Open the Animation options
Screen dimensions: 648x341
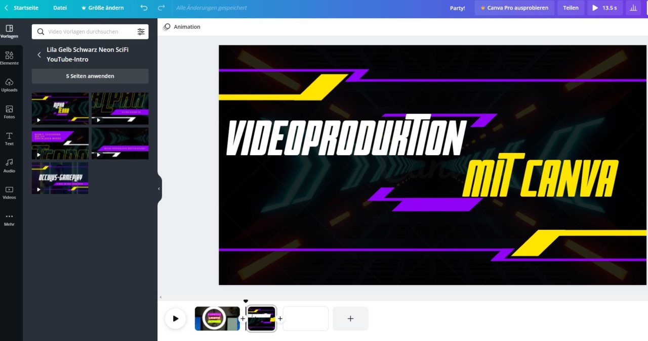coord(182,27)
